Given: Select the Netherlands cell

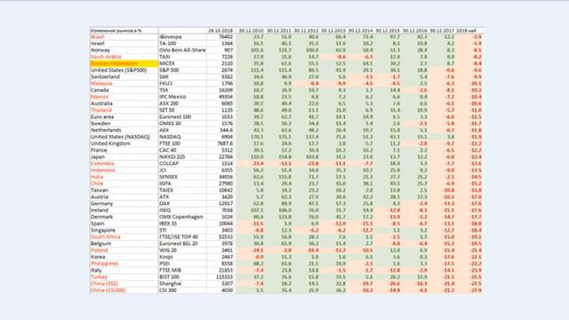Looking at the screenshot, I should click(124, 130).
